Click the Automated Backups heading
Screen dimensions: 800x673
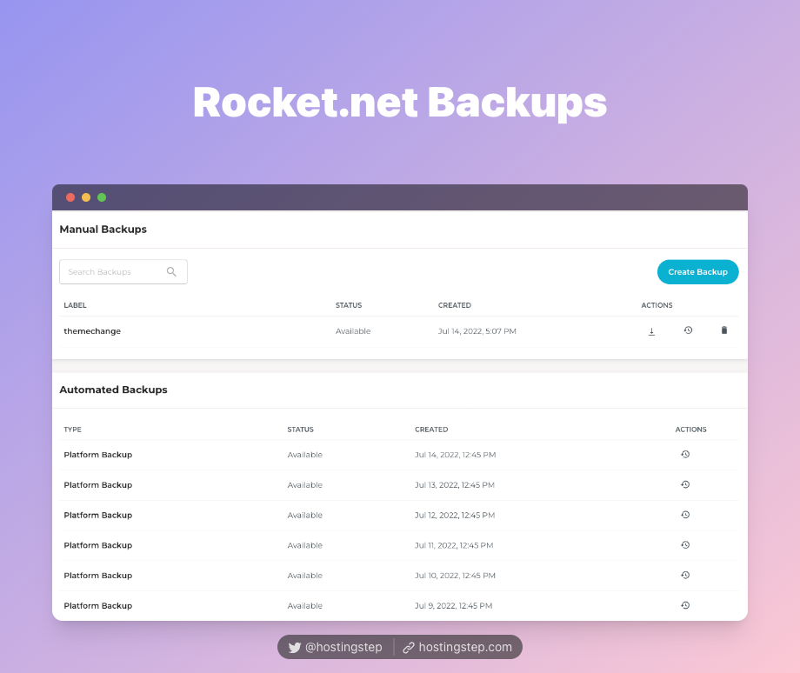click(x=113, y=390)
